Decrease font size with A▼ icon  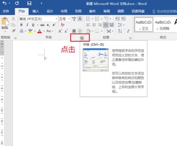tap(66, 31)
